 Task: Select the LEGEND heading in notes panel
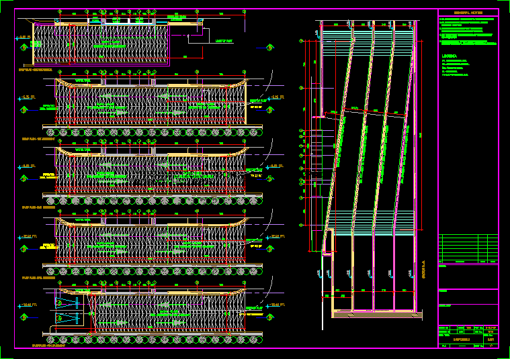450,56
